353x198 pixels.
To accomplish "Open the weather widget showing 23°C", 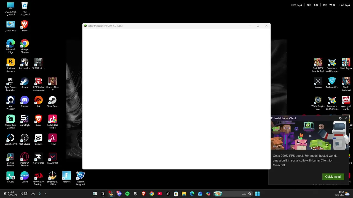I will coord(343,194).
